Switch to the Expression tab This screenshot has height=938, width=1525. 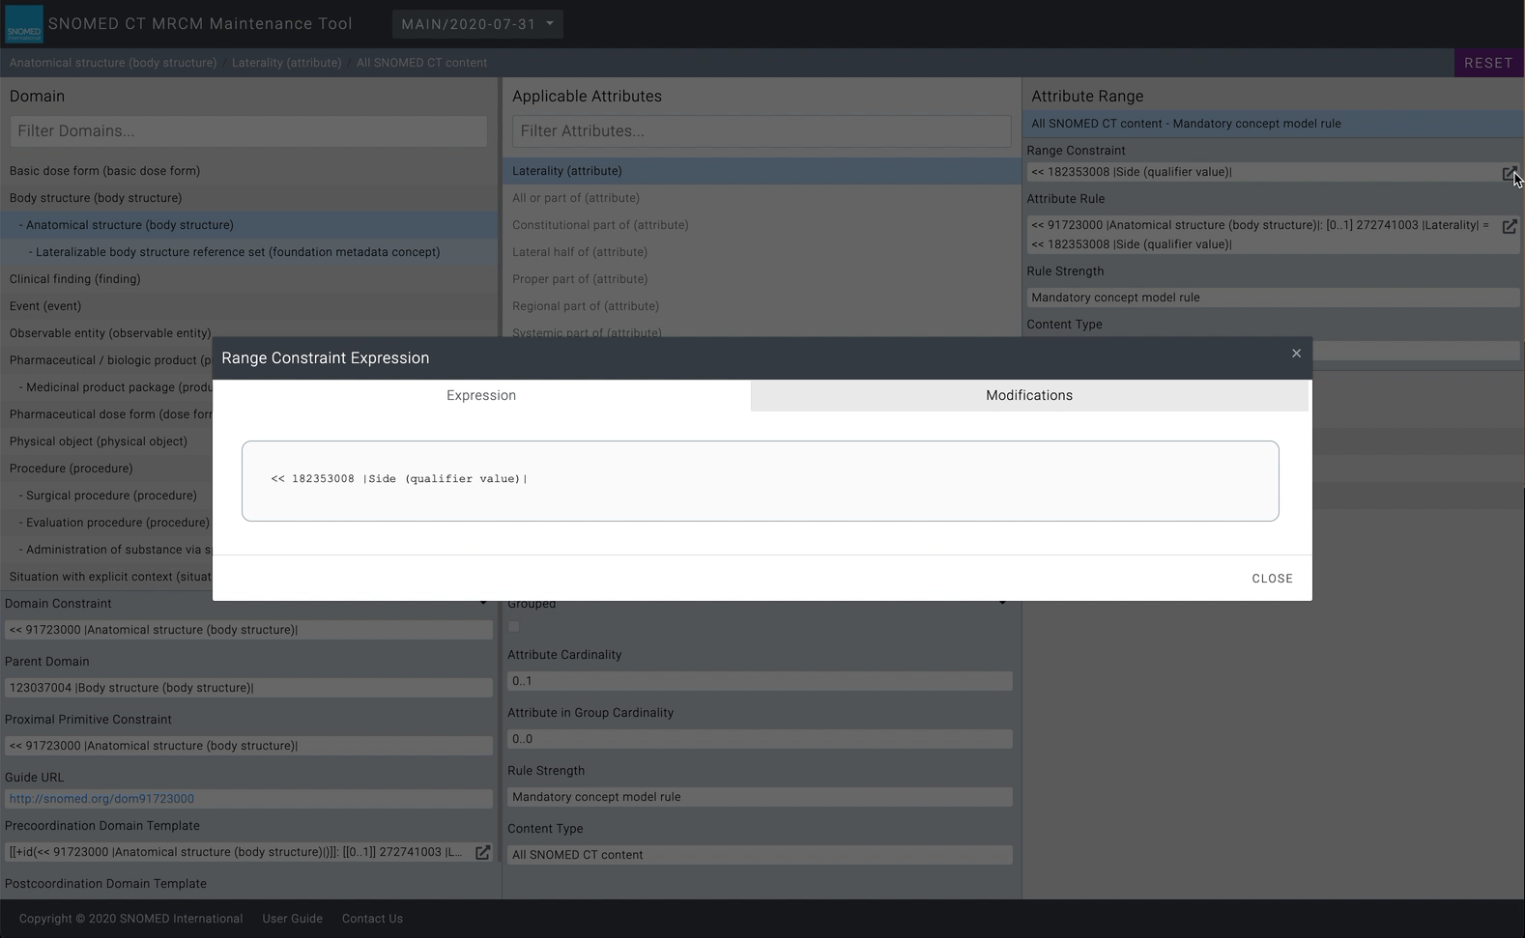[x=481, y=395]
